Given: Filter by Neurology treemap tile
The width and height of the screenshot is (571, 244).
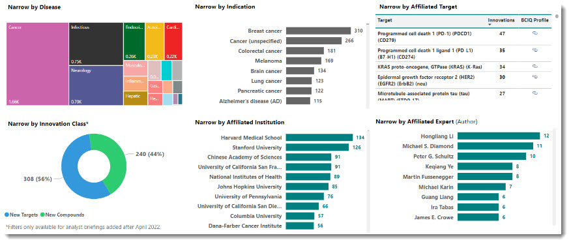Looking at the screenshot, I should (x=96, y=85).
